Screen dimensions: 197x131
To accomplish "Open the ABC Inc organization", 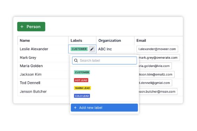I will click(105, 49).
